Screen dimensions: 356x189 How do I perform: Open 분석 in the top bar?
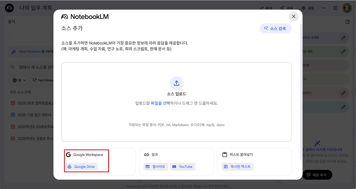[266, 8]
